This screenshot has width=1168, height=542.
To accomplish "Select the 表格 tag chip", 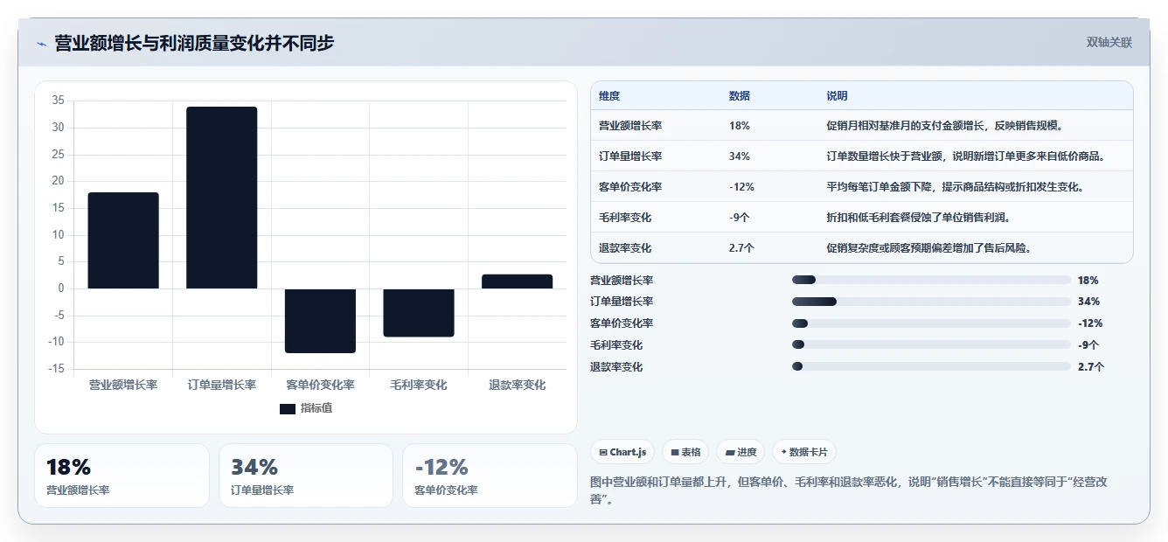I will click(x=685, y=452).
